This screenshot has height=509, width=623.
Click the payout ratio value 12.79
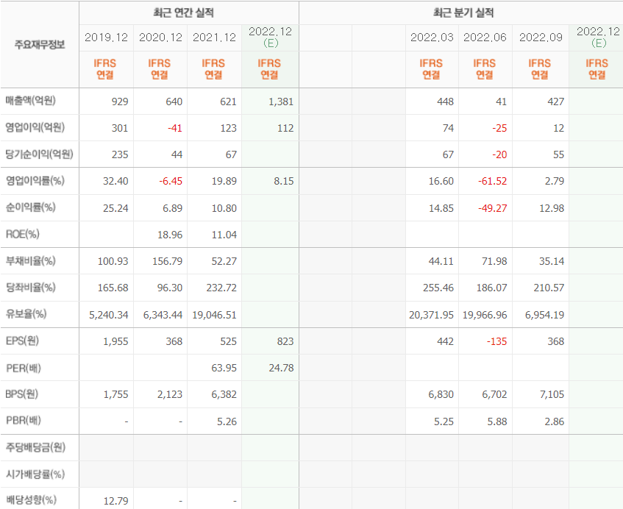[x=115, y=501]
